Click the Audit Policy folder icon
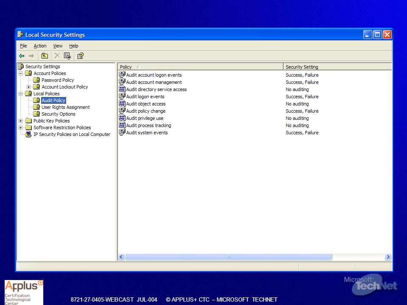 tap(36, 100)
